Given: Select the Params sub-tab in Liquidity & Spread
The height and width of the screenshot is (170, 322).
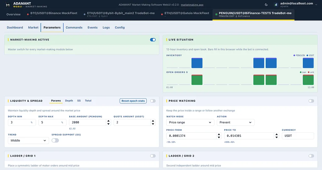Looking at the screenshot, I should pos(56,100).
